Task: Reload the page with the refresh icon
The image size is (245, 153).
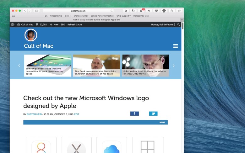Action: click(x=112, y=11)
